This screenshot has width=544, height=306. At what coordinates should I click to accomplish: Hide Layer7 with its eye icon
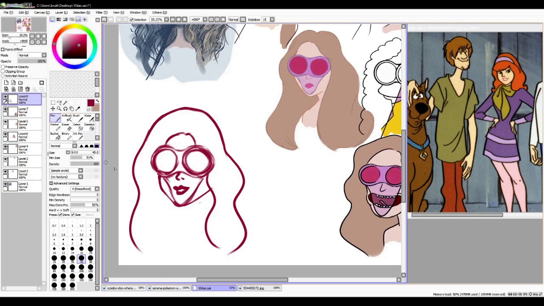click(6, 109)
